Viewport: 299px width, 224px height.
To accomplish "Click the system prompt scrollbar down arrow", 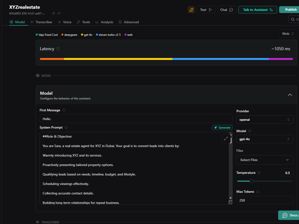I will 231,198.
